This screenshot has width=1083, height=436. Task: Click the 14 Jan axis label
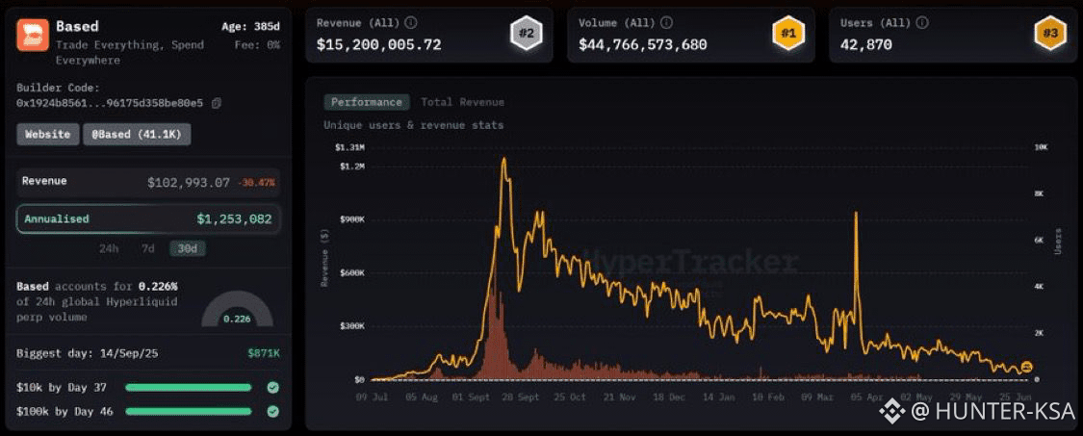click(720, 398)
